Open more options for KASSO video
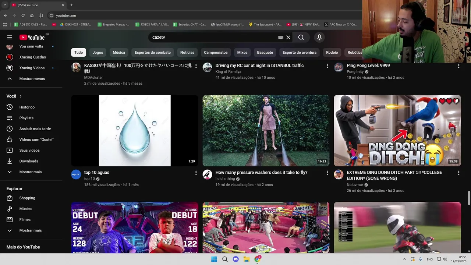This screenshot has height=265, width=471. [x=196, y=66]
